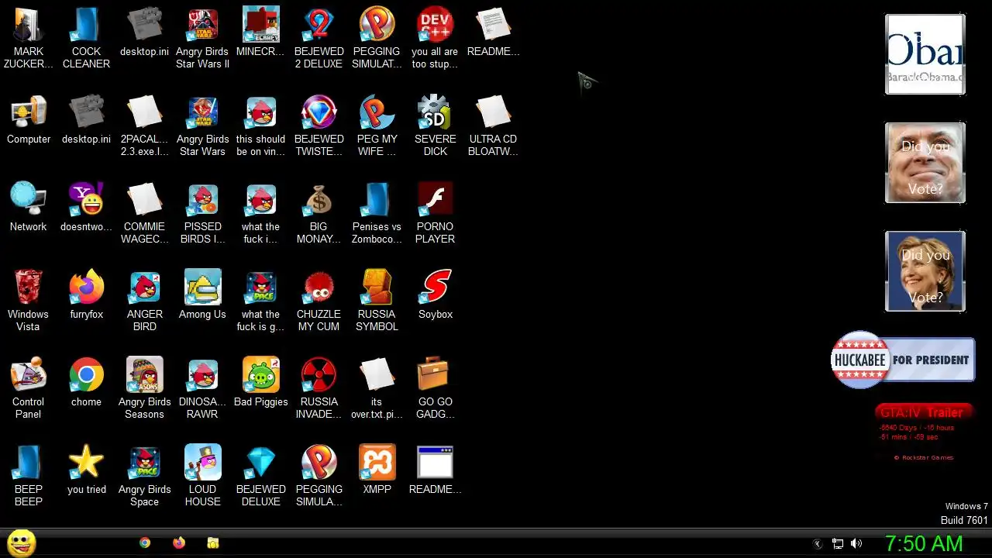Select the Yahoo doesntwo... shortcut
Viewport: 992px width, 558px height.
click(x=86, y=208)
